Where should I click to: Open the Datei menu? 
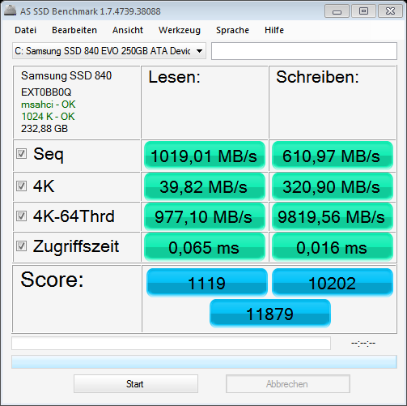point(25,30)
